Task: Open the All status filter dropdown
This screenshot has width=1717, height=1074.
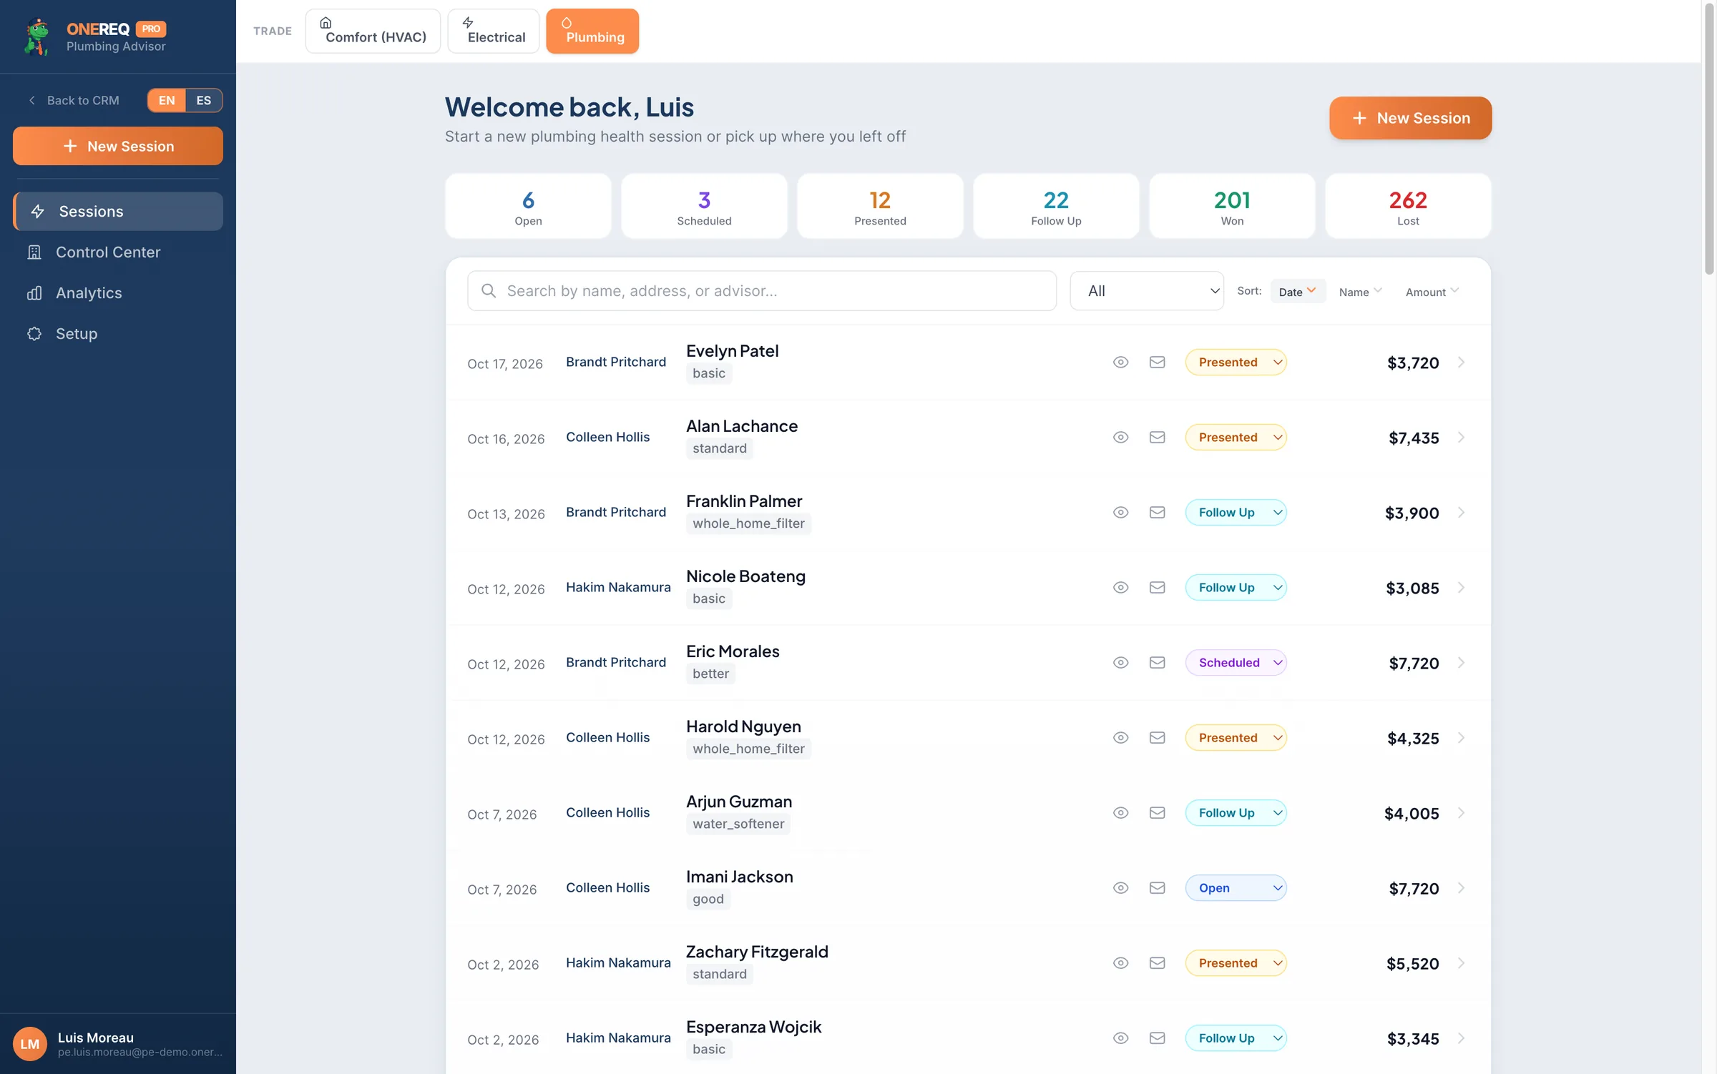Action: [1147, 290]
